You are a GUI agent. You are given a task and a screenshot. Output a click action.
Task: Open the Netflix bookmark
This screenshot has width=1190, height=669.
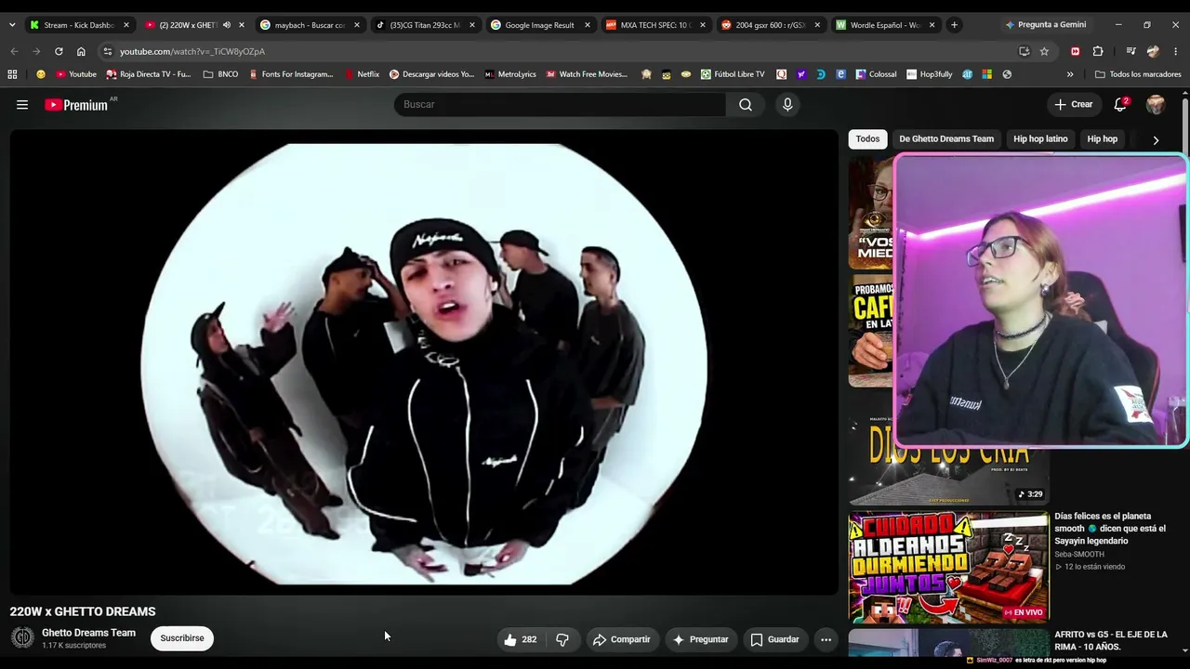click(362, 74)
